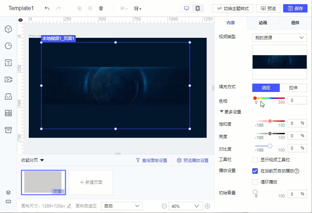Open the pie chart component icon
The width and height of the screenshot is (312, 213).
pyautogui.click(x=8, y=46)
